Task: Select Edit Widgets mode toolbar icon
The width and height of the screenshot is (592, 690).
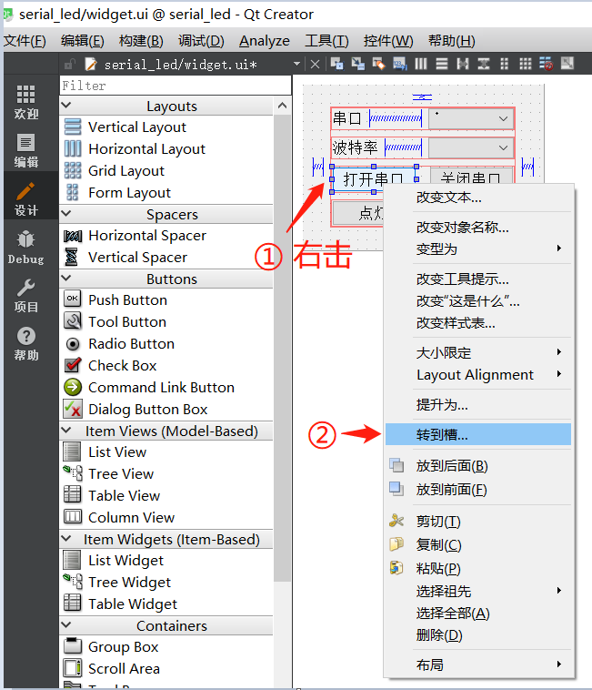Action: [337, 65]
